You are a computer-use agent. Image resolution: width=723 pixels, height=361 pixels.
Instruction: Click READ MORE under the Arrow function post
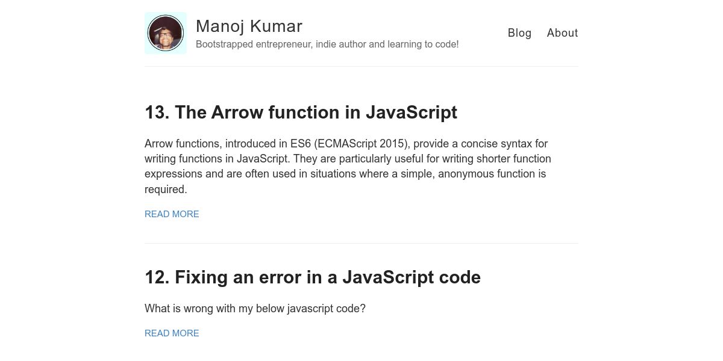[172, 214]
